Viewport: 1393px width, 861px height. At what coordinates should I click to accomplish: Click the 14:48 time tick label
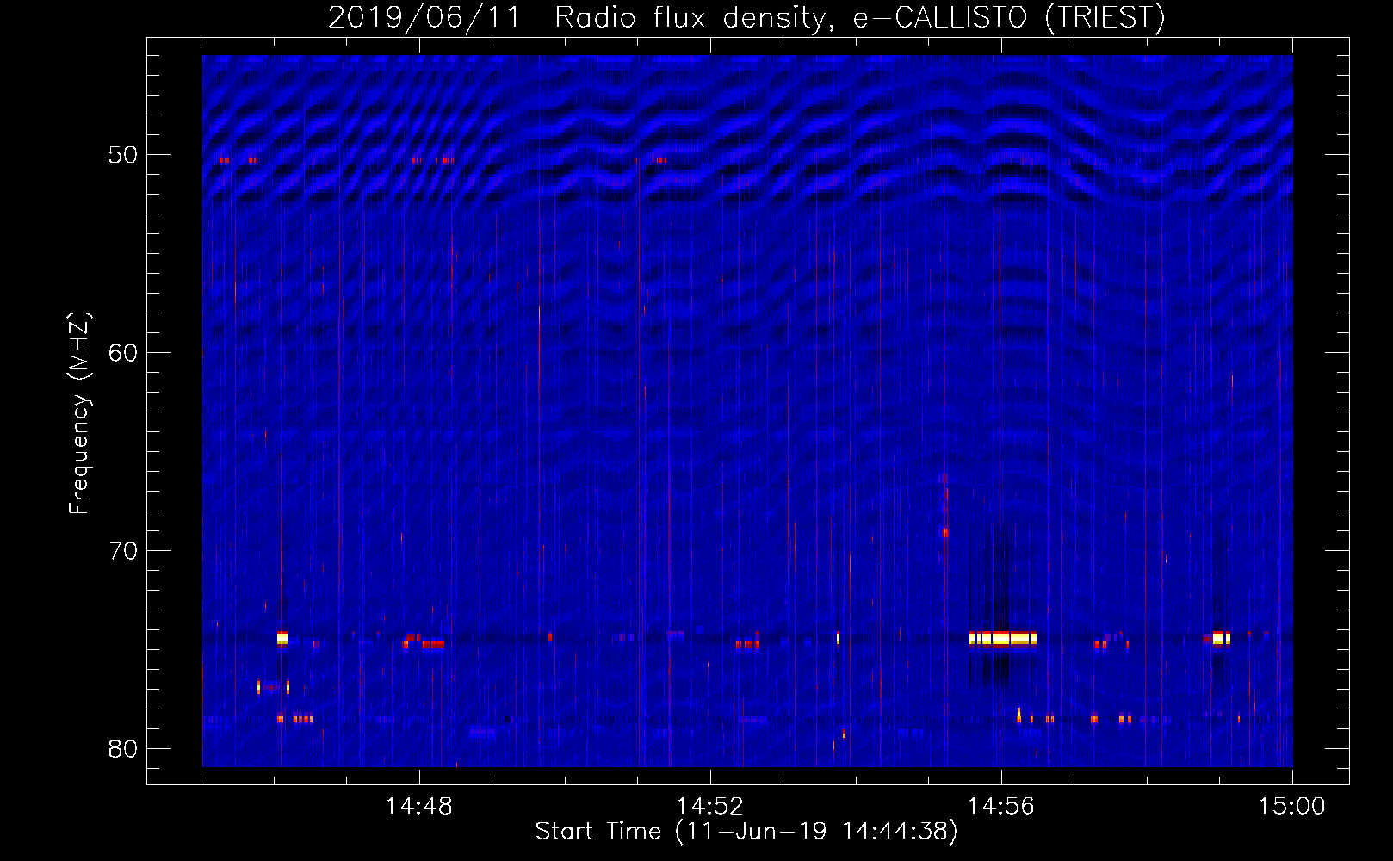point(418,807)
